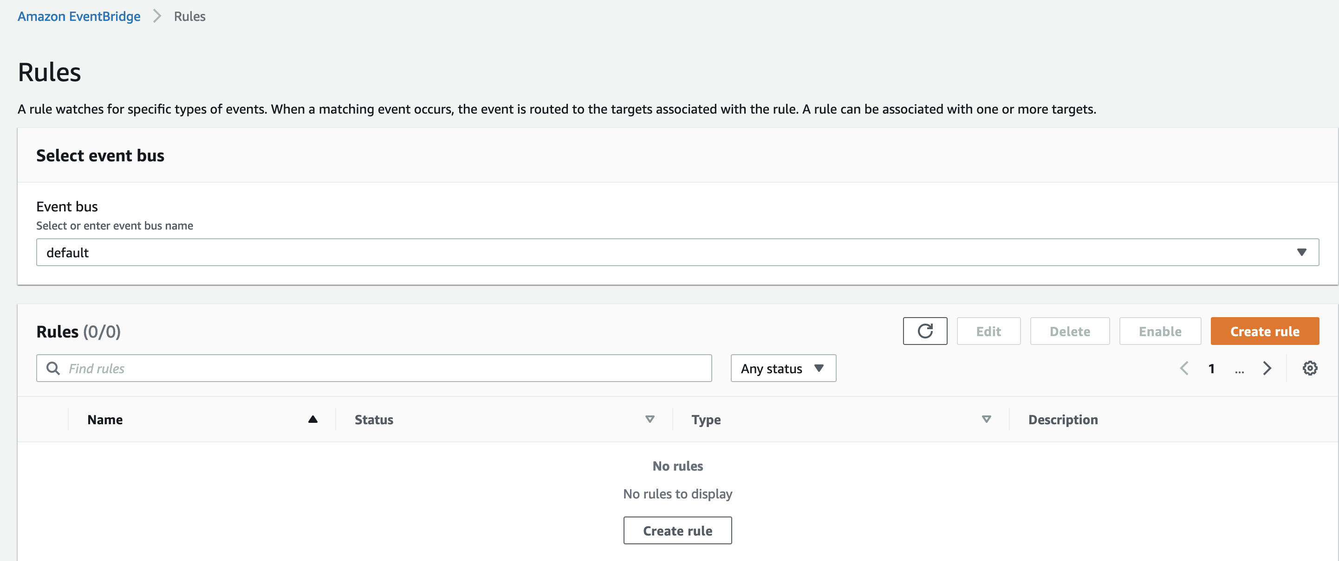Go to previous page arrow
1339x561 pixels.
tap(1184, 369)
